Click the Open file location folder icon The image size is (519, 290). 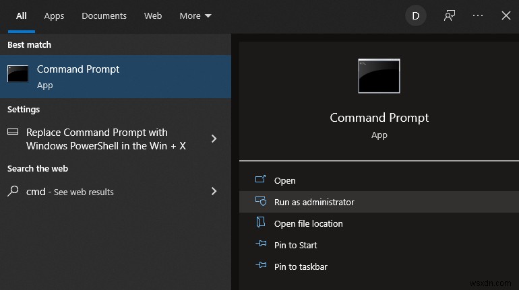(x=261, y=222)
